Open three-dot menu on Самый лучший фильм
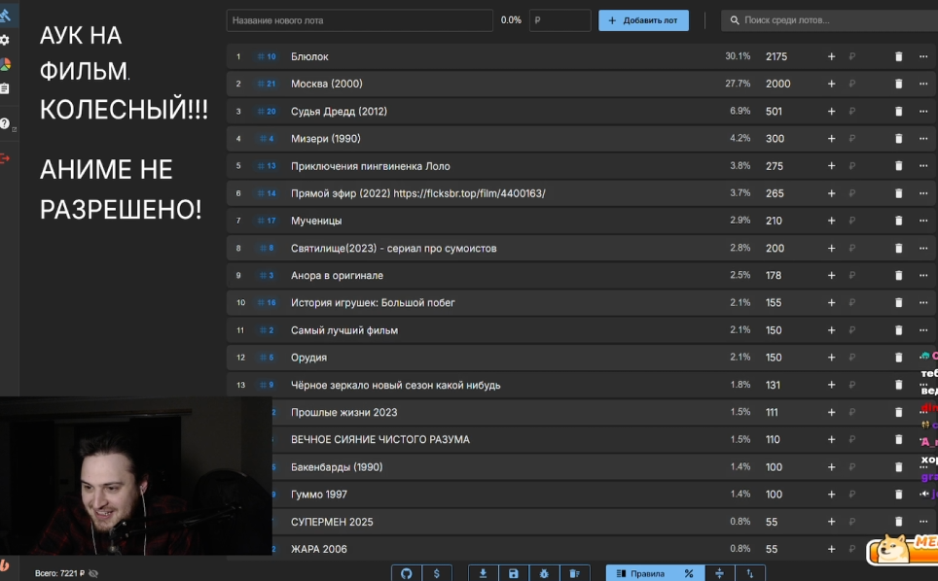This screenshot has width=938, height=581. tap(923, 330)
